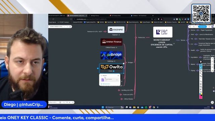This screenshot has height=121, width=215.
Task: Click the zoom in plus button
Action: pyautogui.click(x=70, y=102)
